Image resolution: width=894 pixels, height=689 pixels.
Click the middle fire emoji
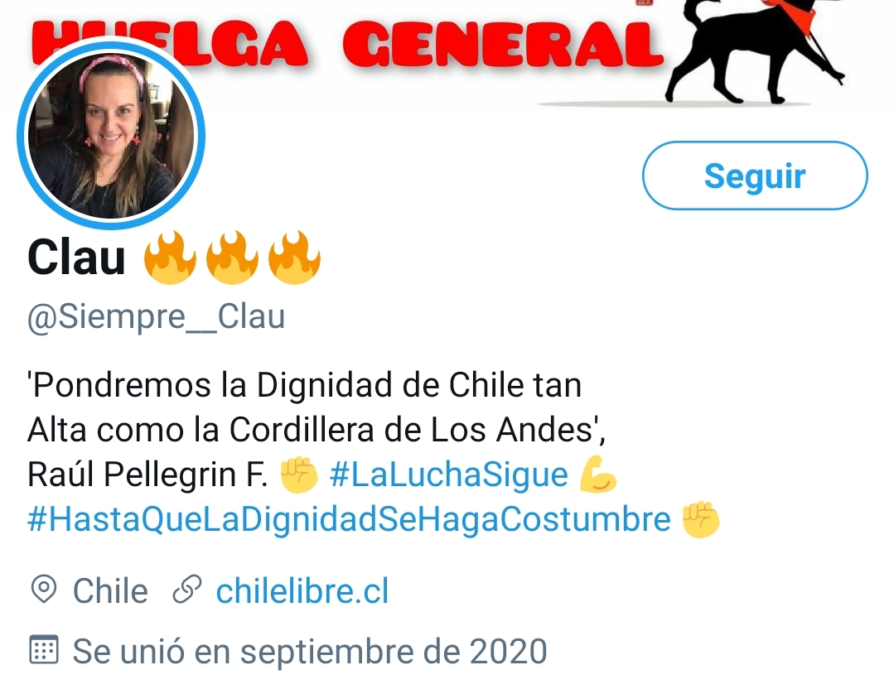tap(231, 257)
